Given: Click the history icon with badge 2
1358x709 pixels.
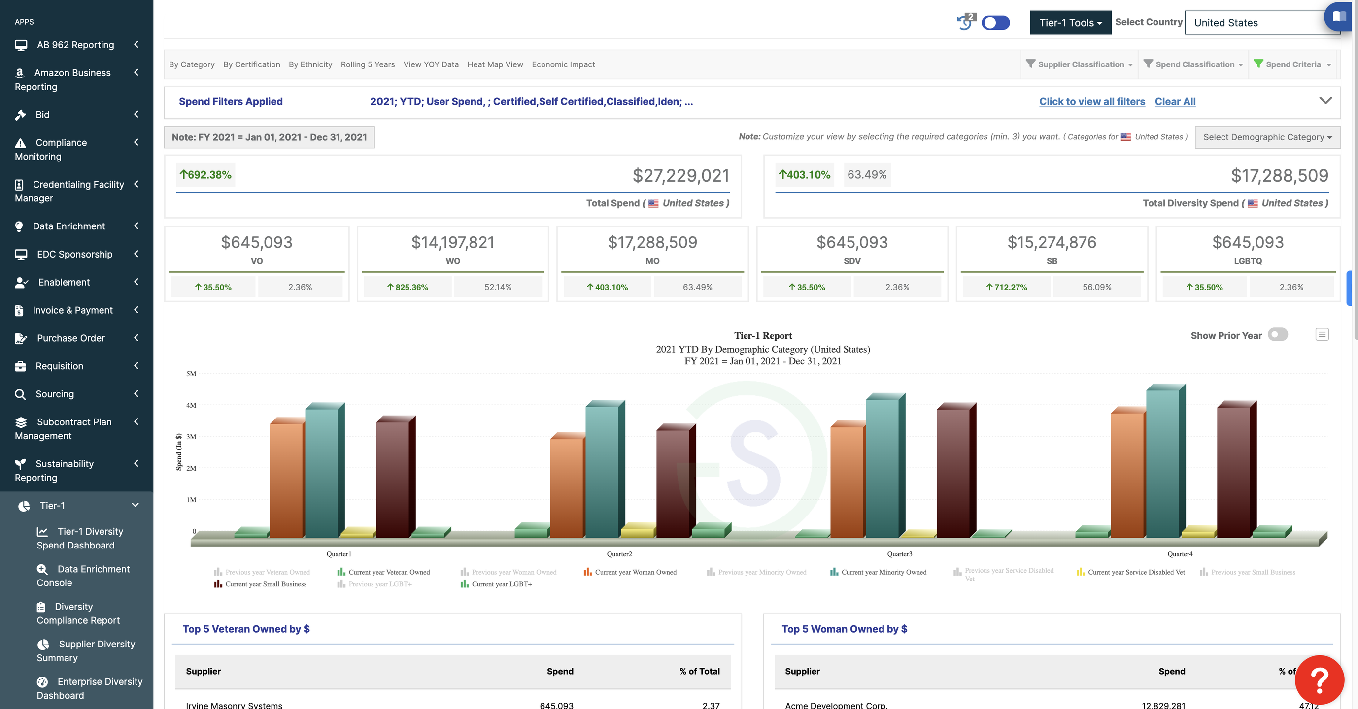Looking at the screenshot, I should tap(965, 23).
